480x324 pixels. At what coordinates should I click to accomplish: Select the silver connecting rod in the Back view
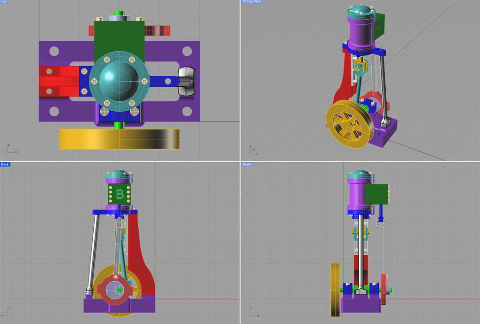tap(94, 244)
